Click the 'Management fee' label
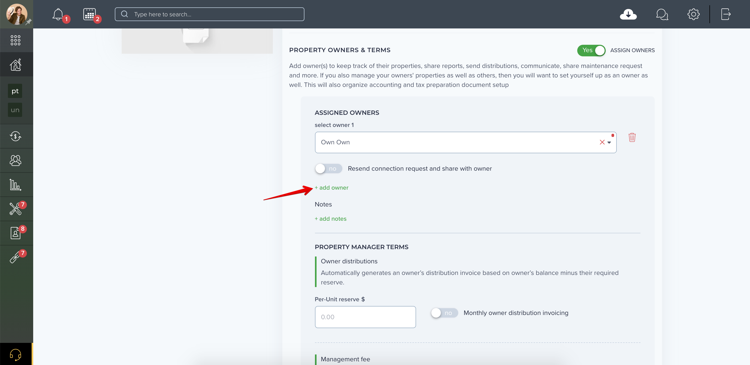Image resolution: width=750 pixels, height=365 pixels. tap(345, 359)
